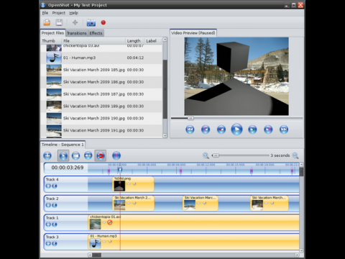
Task: Toggle the eye icon on the %04d.png clip
Action: tap(129, 184)
